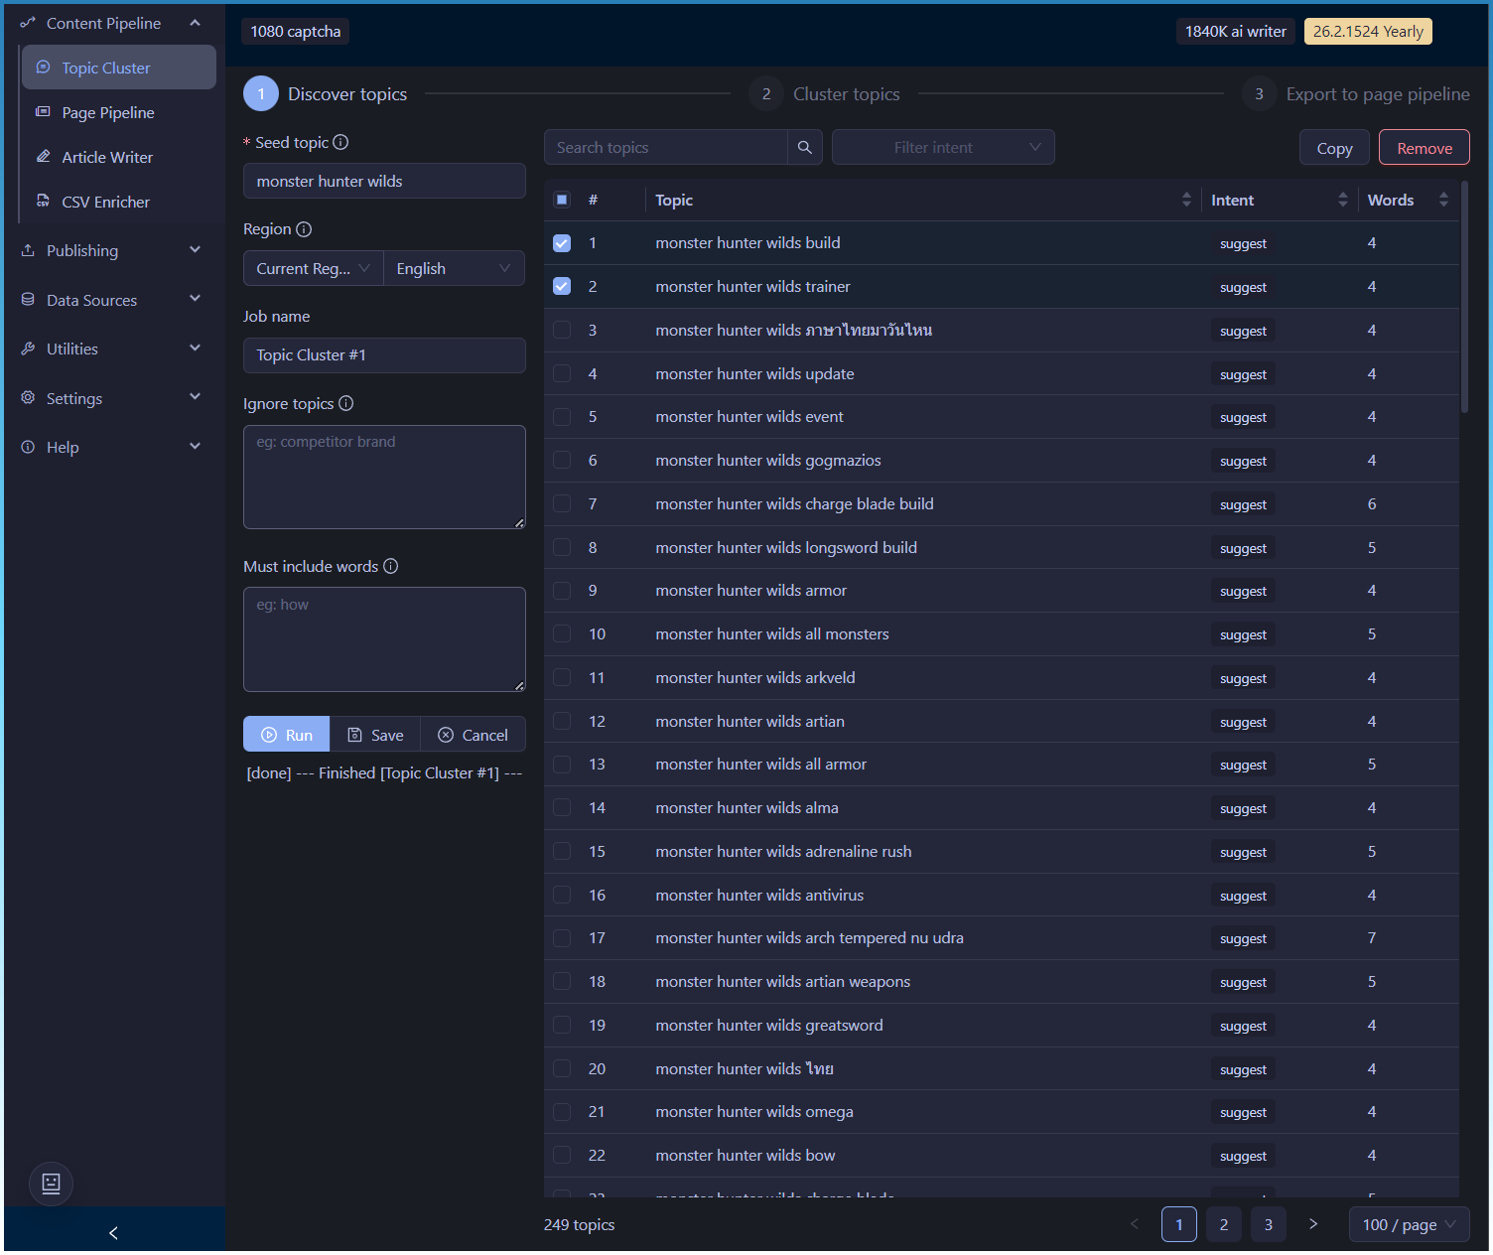The width and height of the screenshot is (1493, 1255).
Task: Expand the Publishing sidebar menu
Action: [111, 251]
